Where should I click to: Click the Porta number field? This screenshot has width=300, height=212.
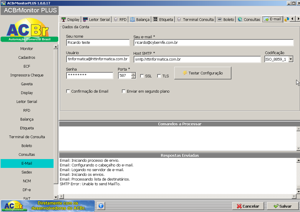(125, 76)
